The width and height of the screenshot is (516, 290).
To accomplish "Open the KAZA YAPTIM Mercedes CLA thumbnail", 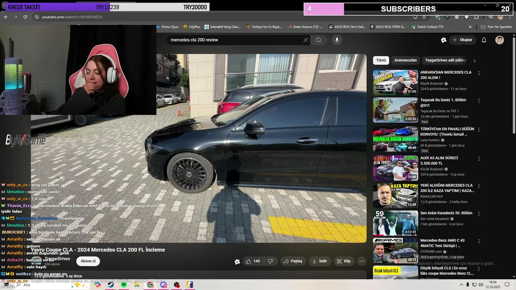I will (x=395, y=196).
